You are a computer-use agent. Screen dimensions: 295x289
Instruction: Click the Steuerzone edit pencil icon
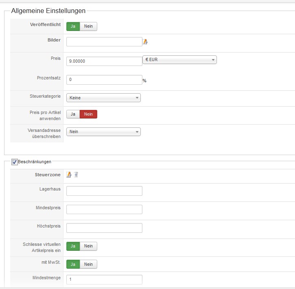pyautogui.click(x=69, y=175)
